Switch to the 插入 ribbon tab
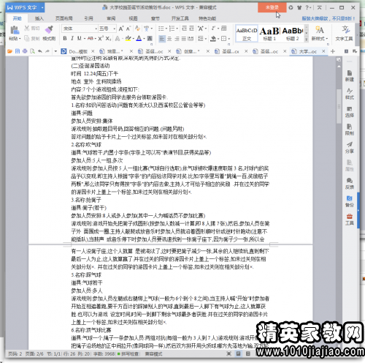Image resolution: width=365 pixels, height=363 pixels. [x=39, y=18]
